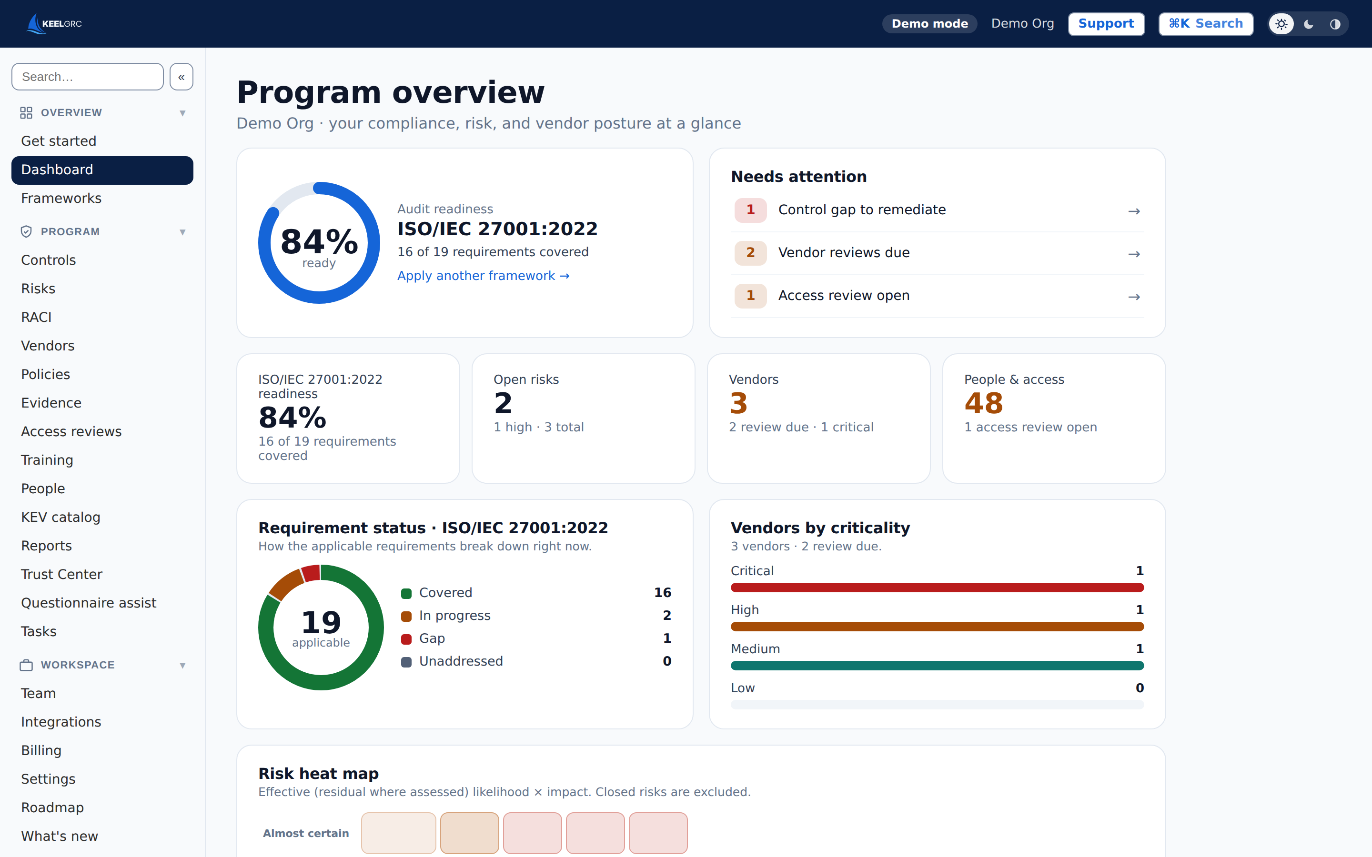This screenshot has height=857, width=1372.
Task: Open Vendor reviews due item
Action: (x=937, y=253)
